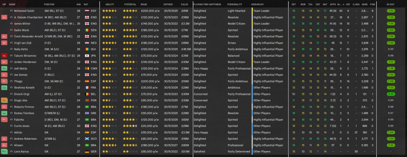Screen dimensions: 407x157
Task: Click Divock Origi's 8.10 average rating badge
Action: tap(391, 94)
